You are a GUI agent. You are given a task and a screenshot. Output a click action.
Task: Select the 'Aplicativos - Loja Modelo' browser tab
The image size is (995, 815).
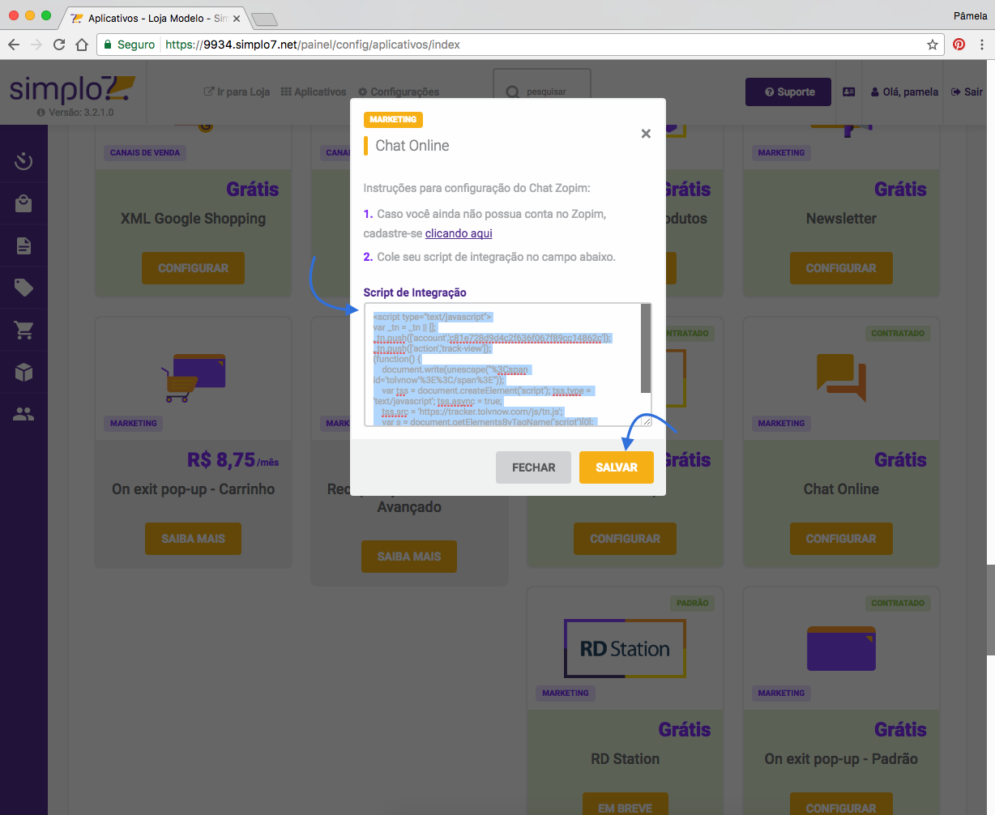[x=154, y=18]
